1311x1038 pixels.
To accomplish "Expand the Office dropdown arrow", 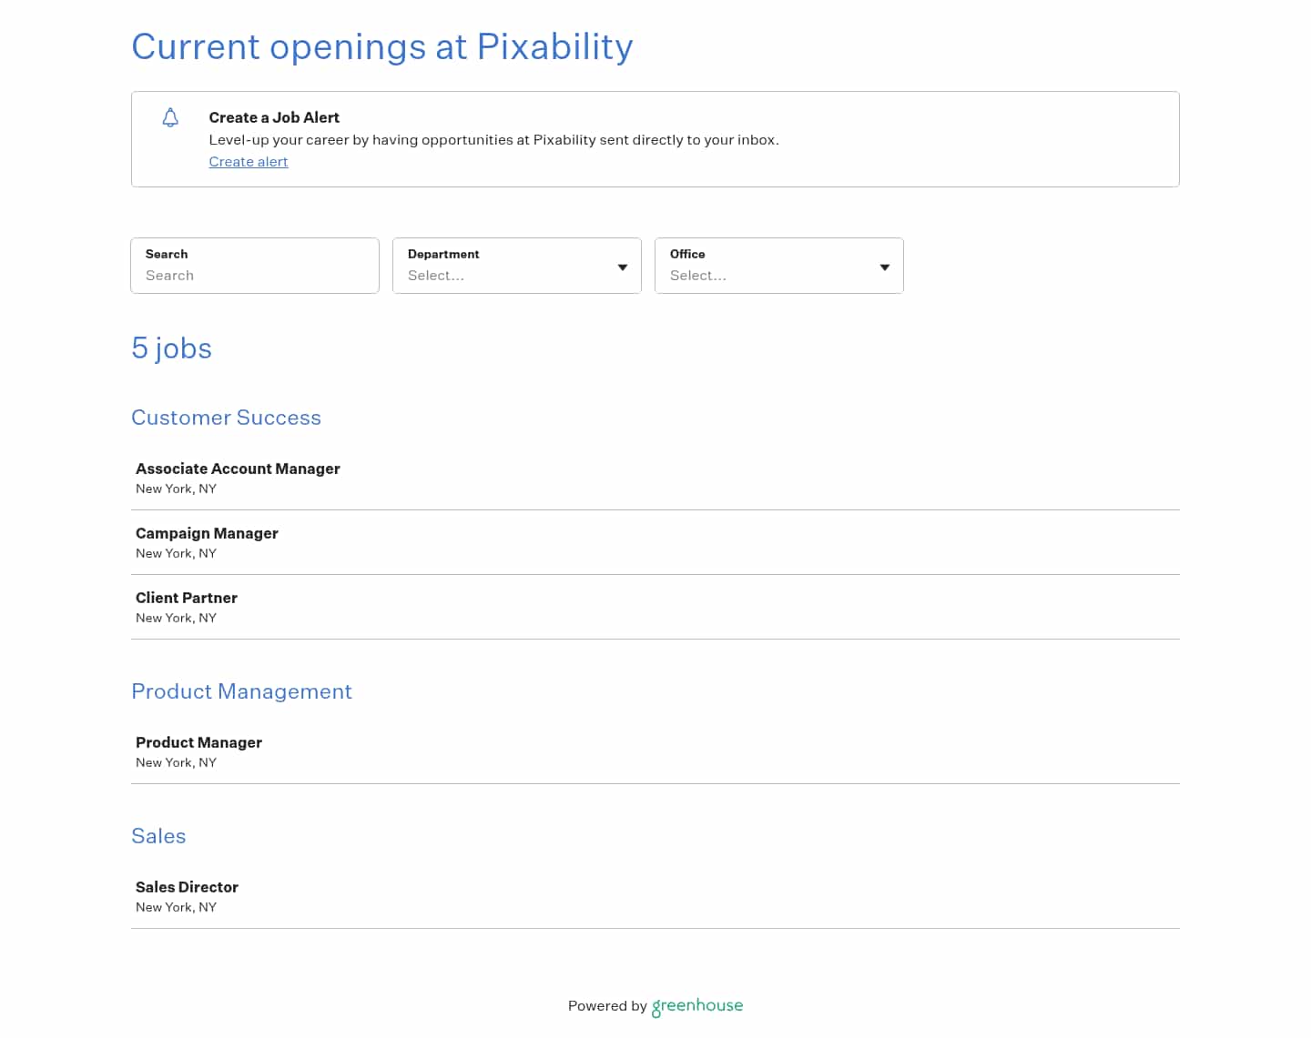I will (x=885, y=267).
